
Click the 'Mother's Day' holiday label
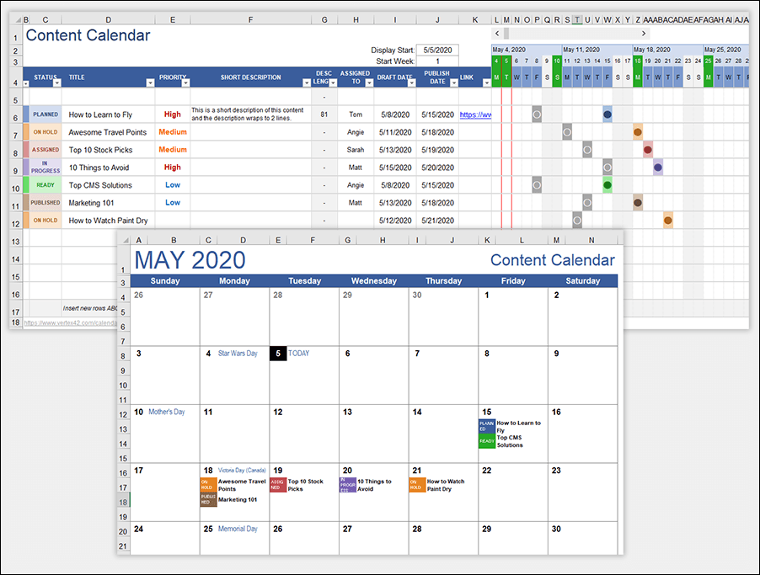click(x=167, y=412)
